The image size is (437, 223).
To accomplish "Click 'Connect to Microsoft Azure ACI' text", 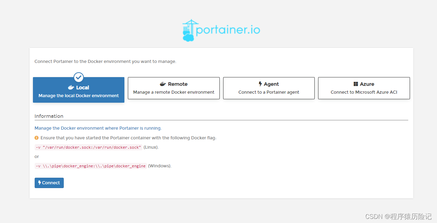I will coord(364,92).
